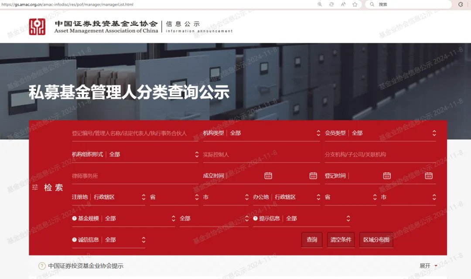Click the help icon next to 诚信信息
This screenshot has height=279, width=471.
74,240
